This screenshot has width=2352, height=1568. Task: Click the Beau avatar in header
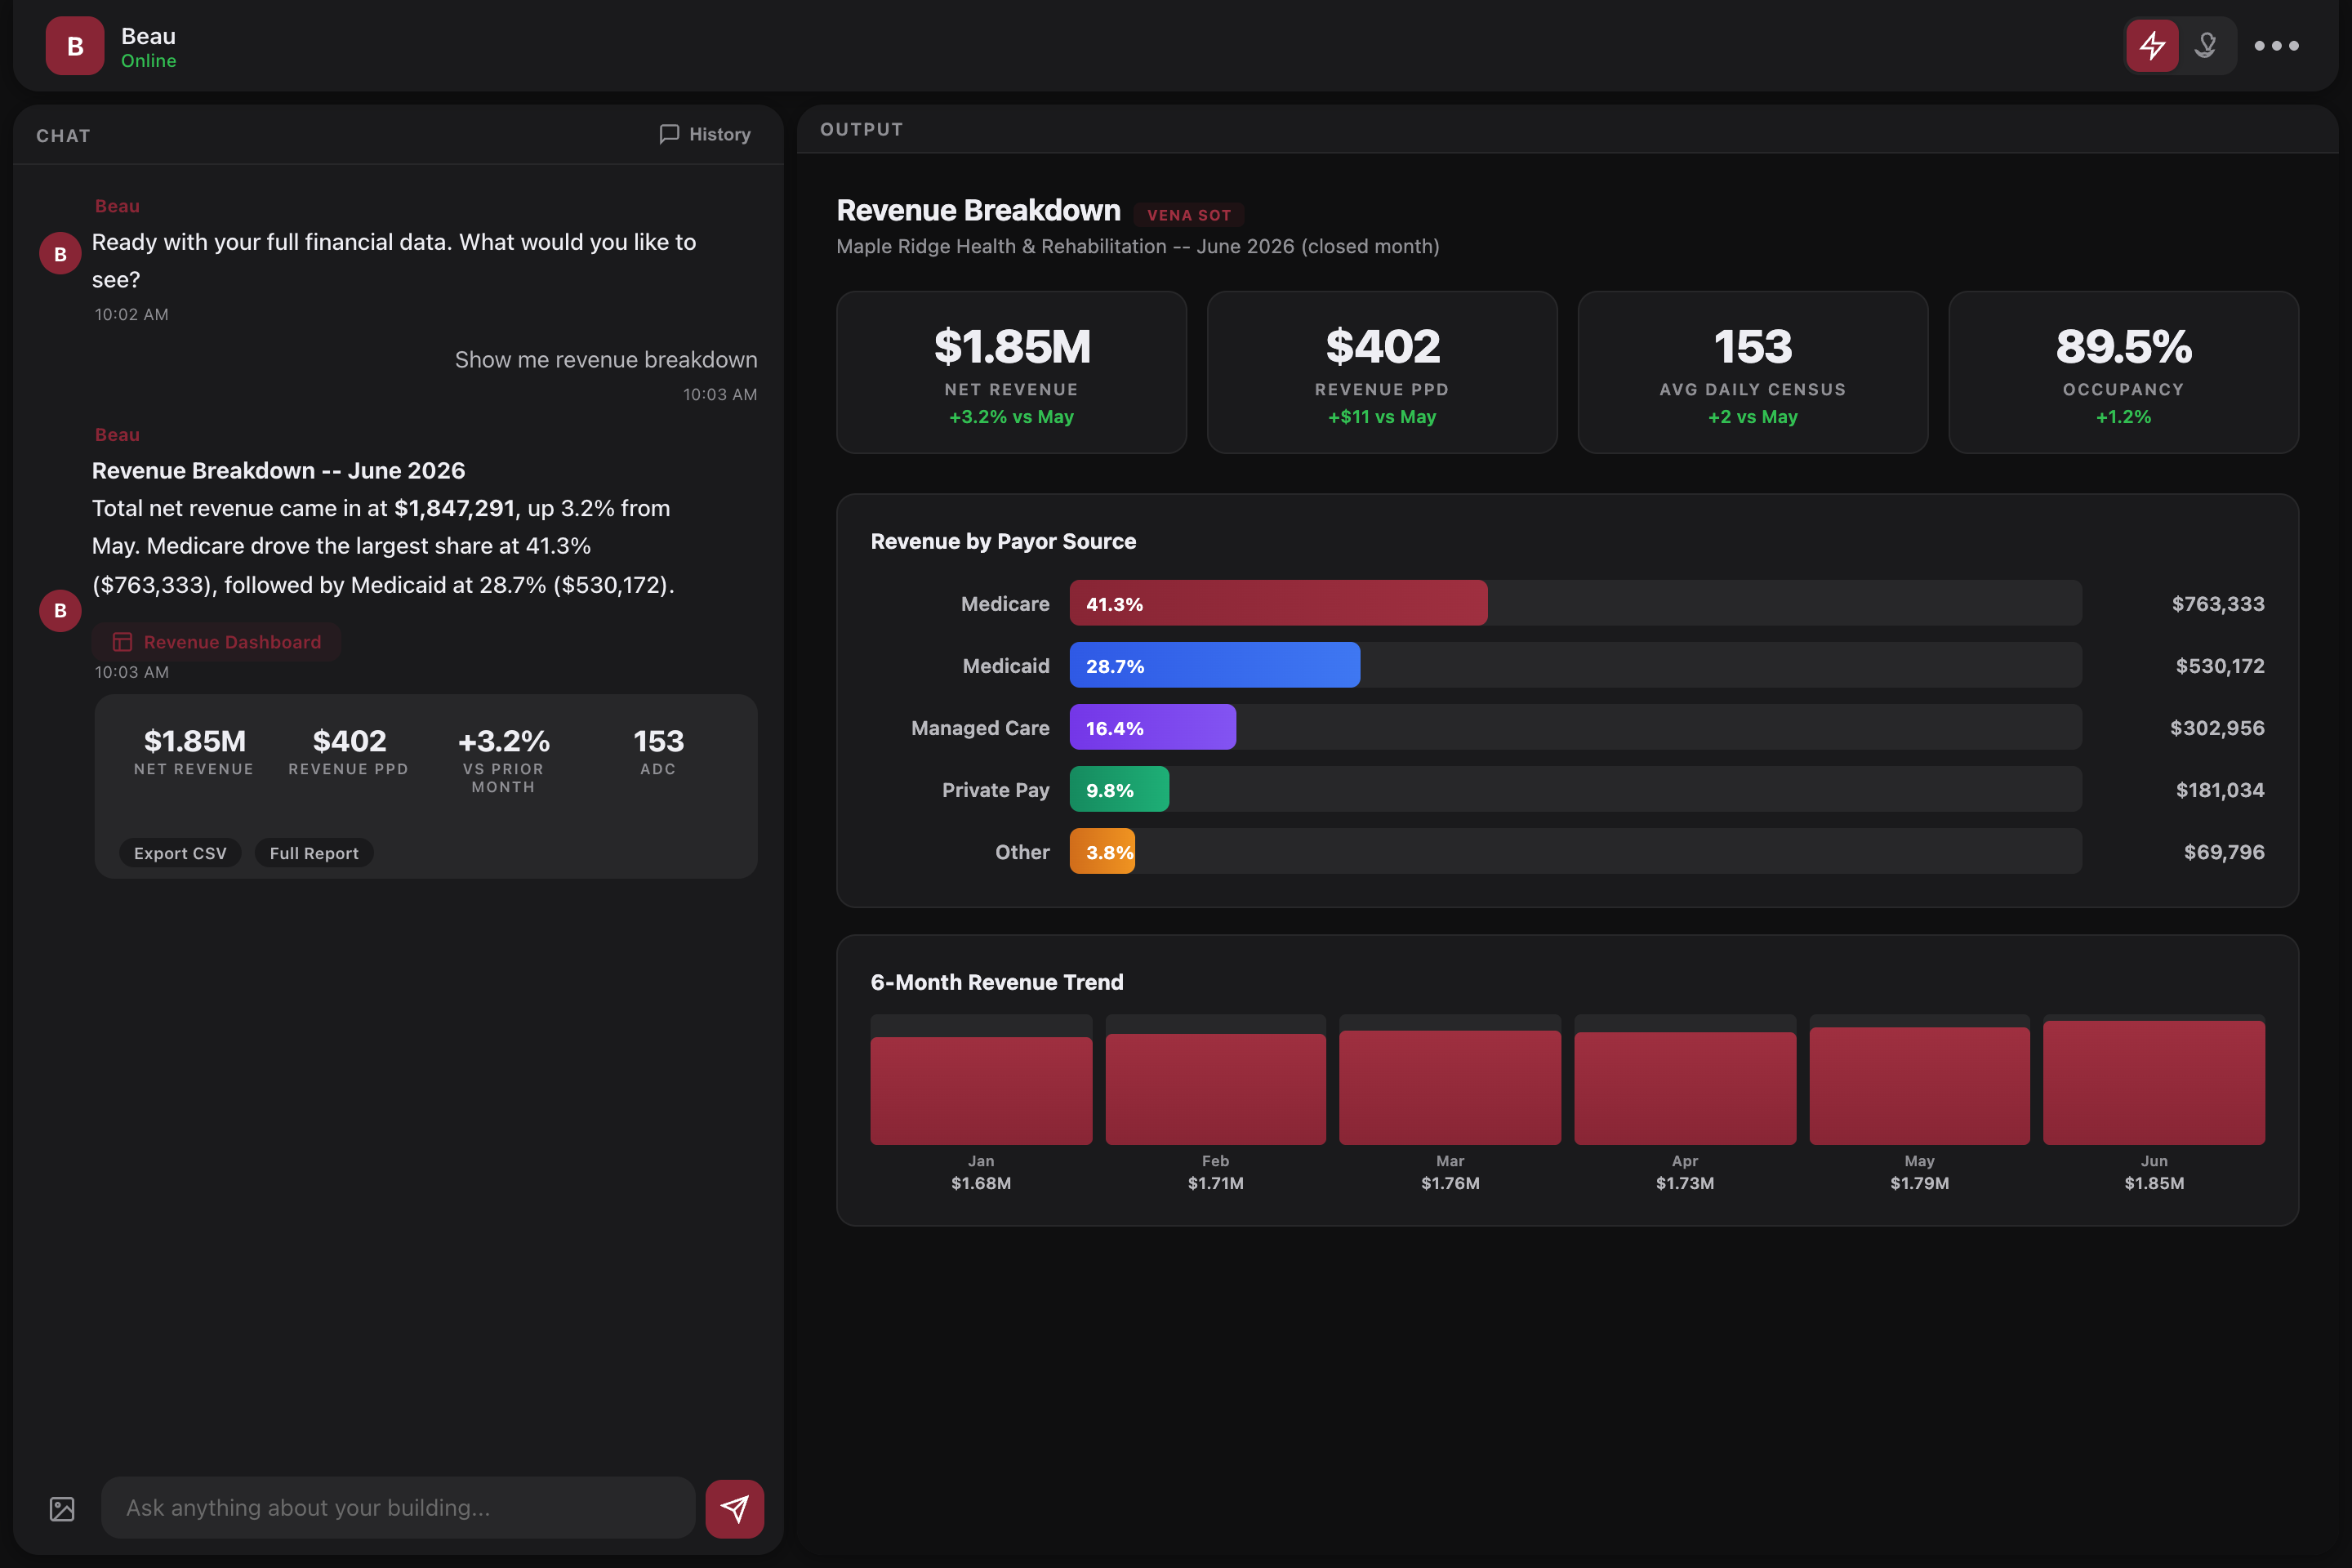click(75, 46)
